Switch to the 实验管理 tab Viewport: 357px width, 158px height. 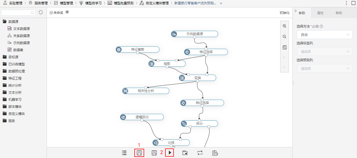pos(13,3)
